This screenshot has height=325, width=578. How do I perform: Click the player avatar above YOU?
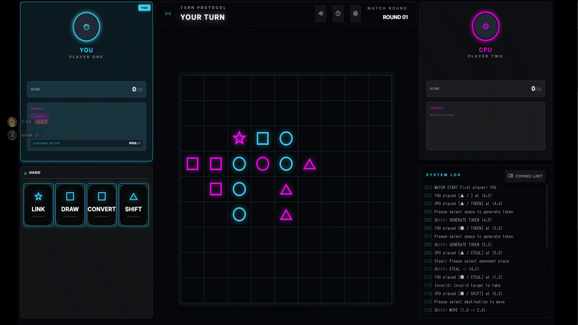point(86,27)
